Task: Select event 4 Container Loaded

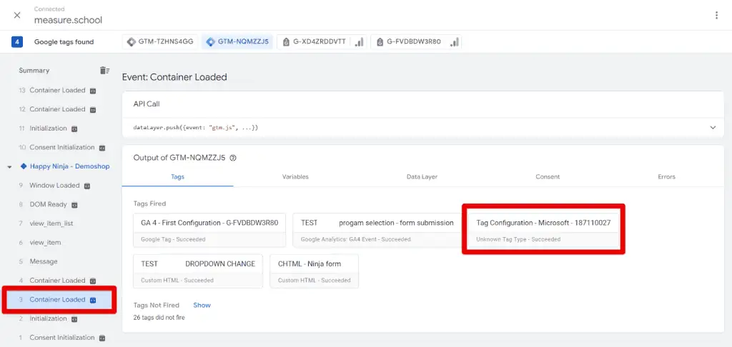Action: 57,281
